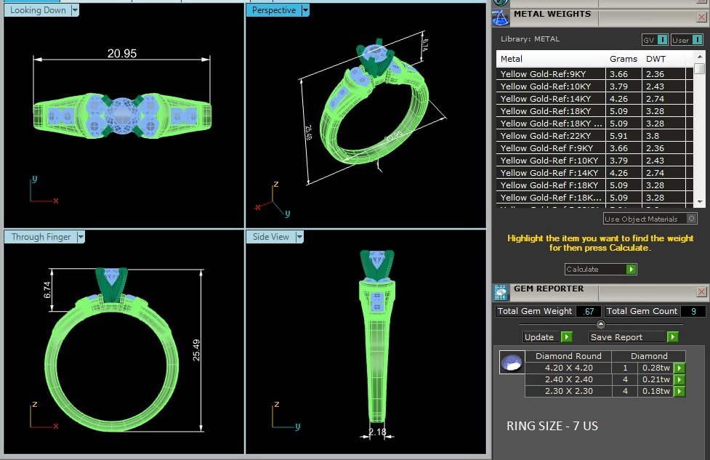
Task: Close the Gem Reporter panel
Action: pos(701,291)
